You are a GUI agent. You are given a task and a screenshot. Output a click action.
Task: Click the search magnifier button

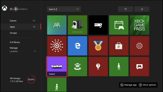(142, 9)
